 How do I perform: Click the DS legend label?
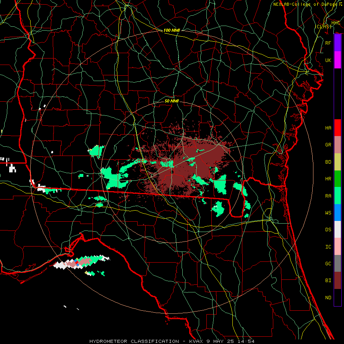328,229
